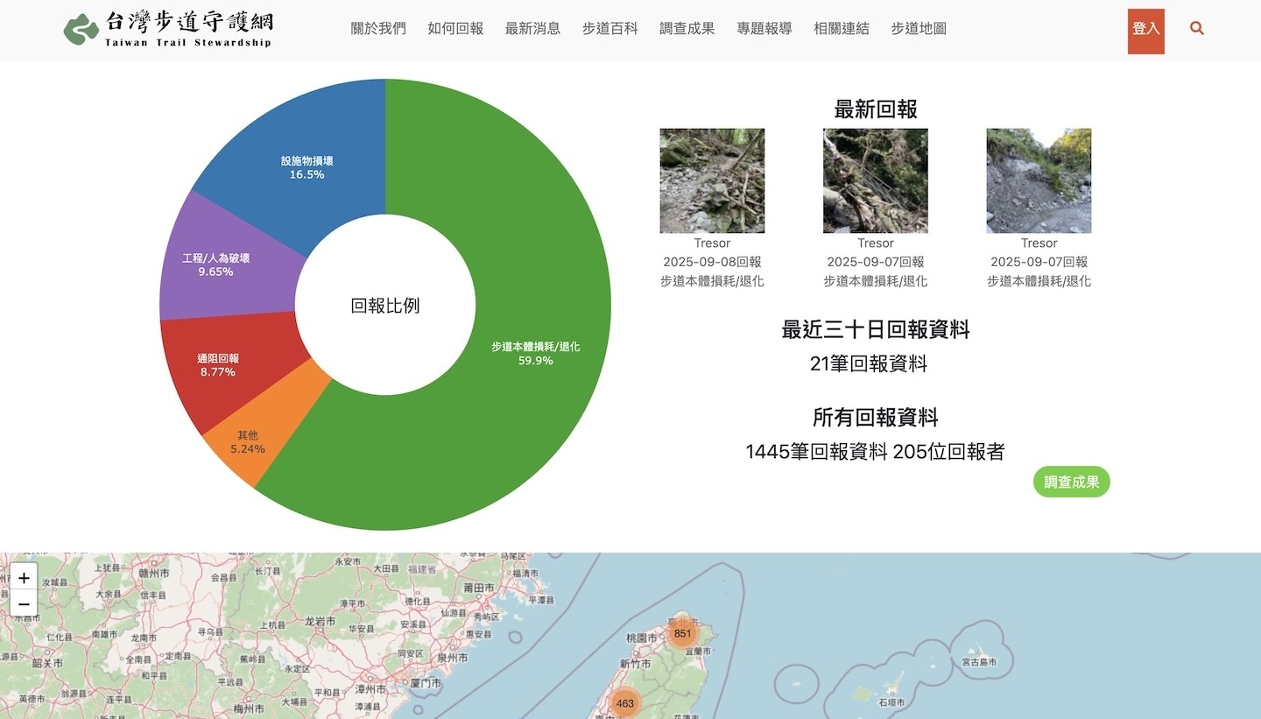Open 相關連結 navigation item

click(841, 28)
